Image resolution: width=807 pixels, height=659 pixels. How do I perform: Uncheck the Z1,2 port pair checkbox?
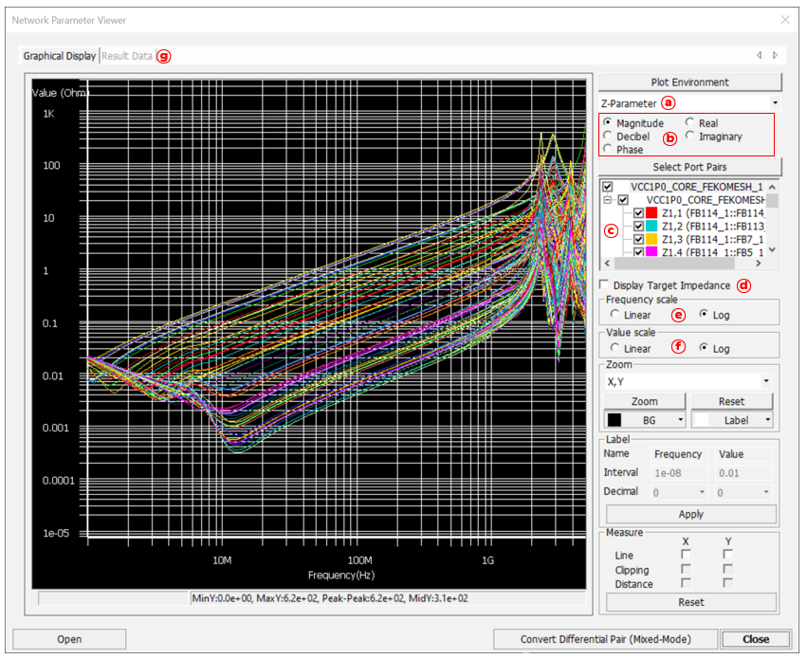pos(638,228)
